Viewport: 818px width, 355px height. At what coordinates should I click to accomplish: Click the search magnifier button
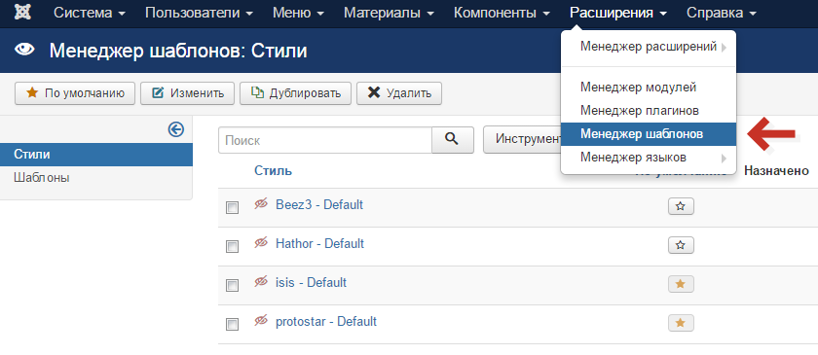[x=452, y=140]
